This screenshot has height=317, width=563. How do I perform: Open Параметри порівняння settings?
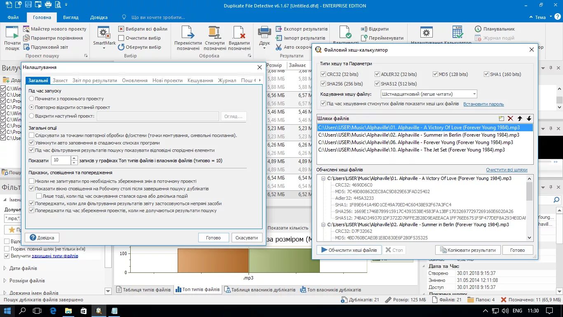click(x=53, y=38)
